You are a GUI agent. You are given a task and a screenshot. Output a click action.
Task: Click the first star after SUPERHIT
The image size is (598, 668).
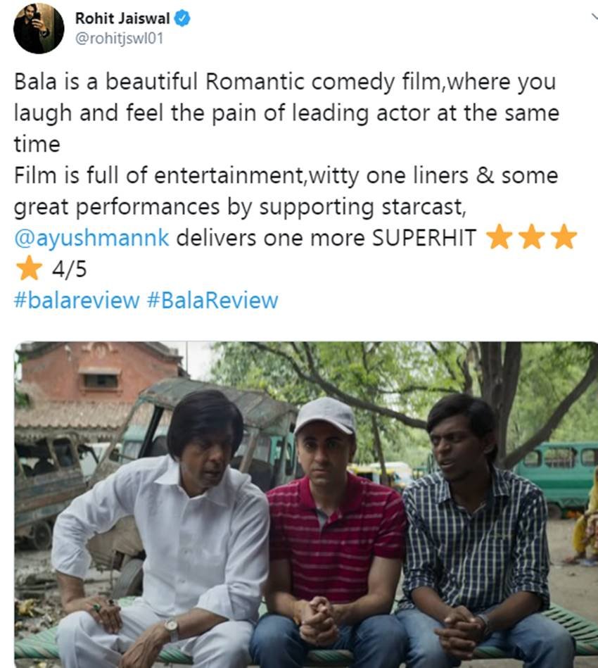[500, 237]
